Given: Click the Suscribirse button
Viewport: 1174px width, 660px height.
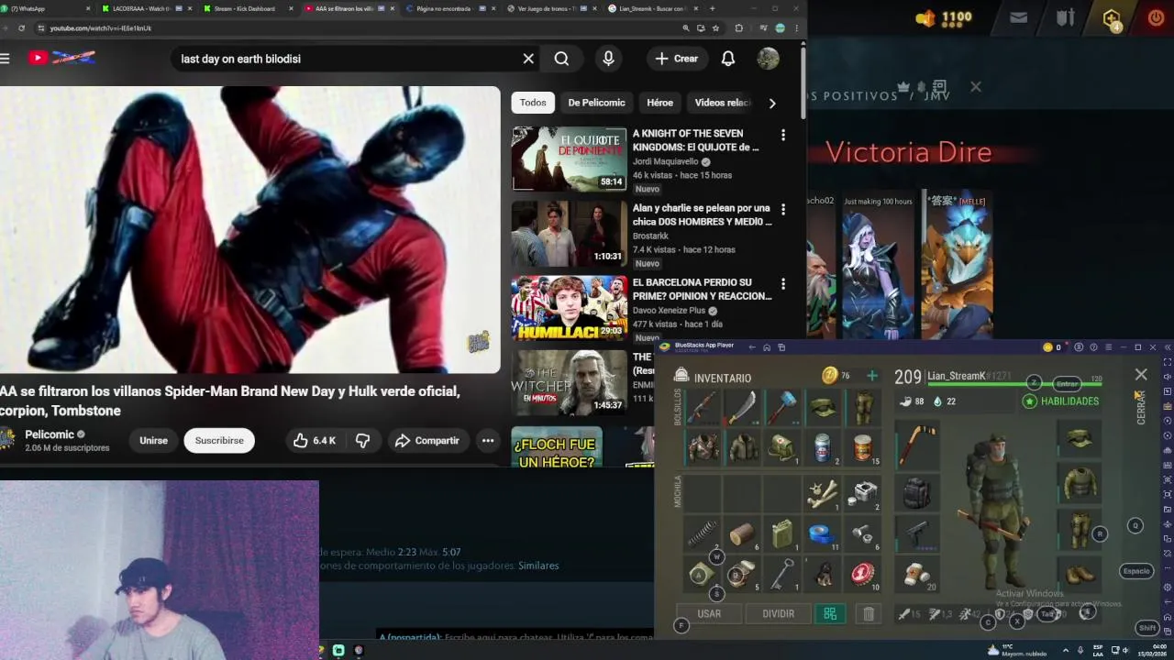Looking at the screenshot, I should click(x=219, y=441).
